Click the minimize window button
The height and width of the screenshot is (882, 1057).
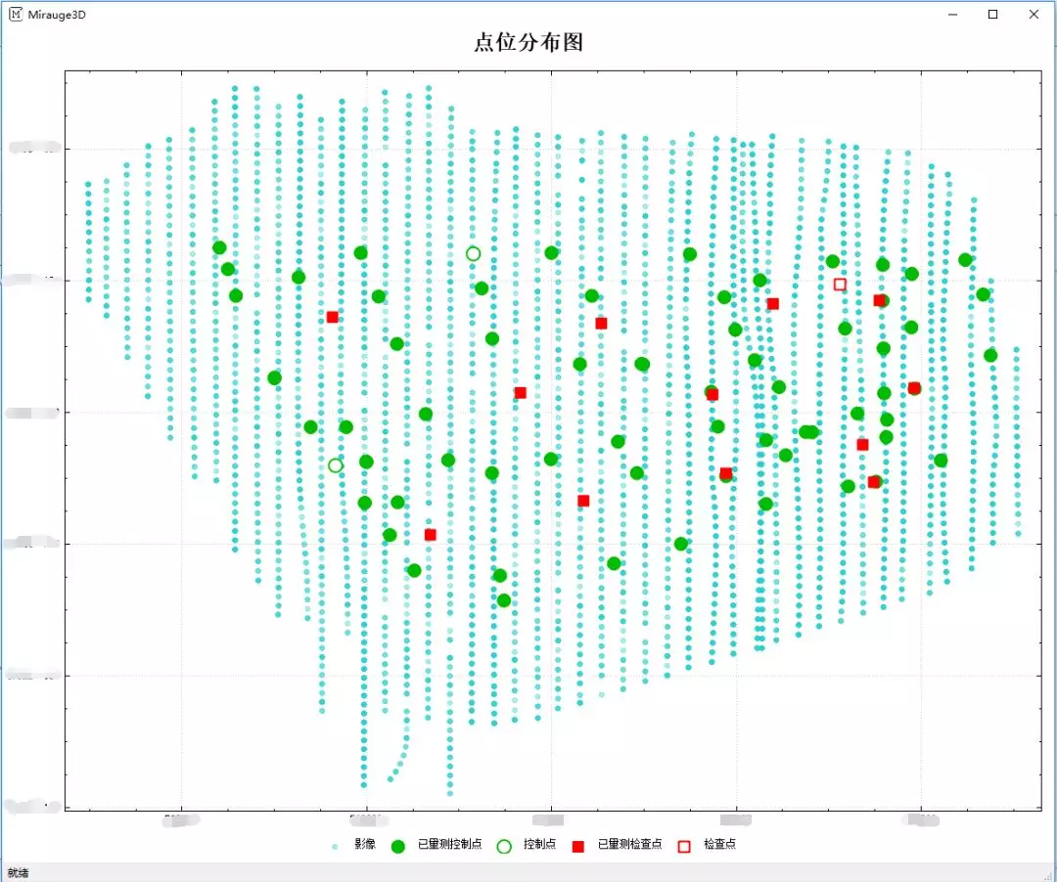click(950, 15)
